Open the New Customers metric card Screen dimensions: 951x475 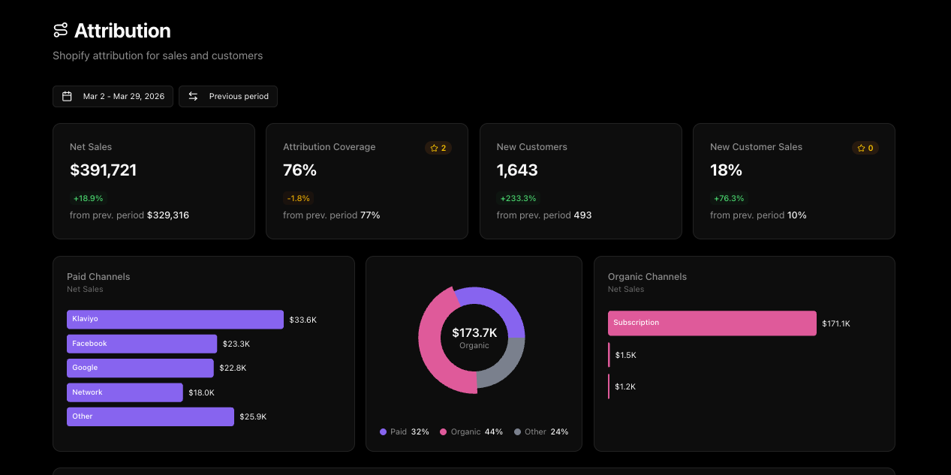(580, 181)
